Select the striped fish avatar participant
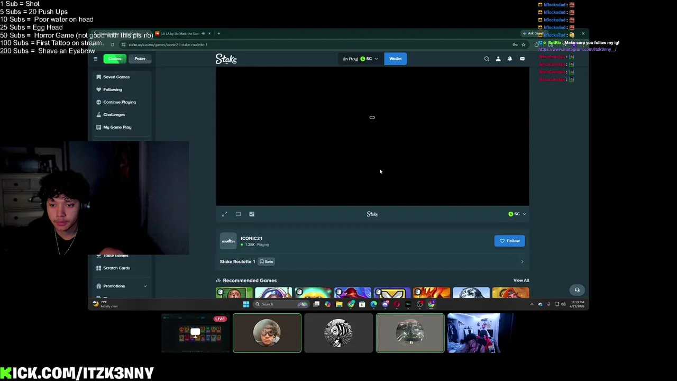This screenshot has width=677, height=381. coord(338,333)
